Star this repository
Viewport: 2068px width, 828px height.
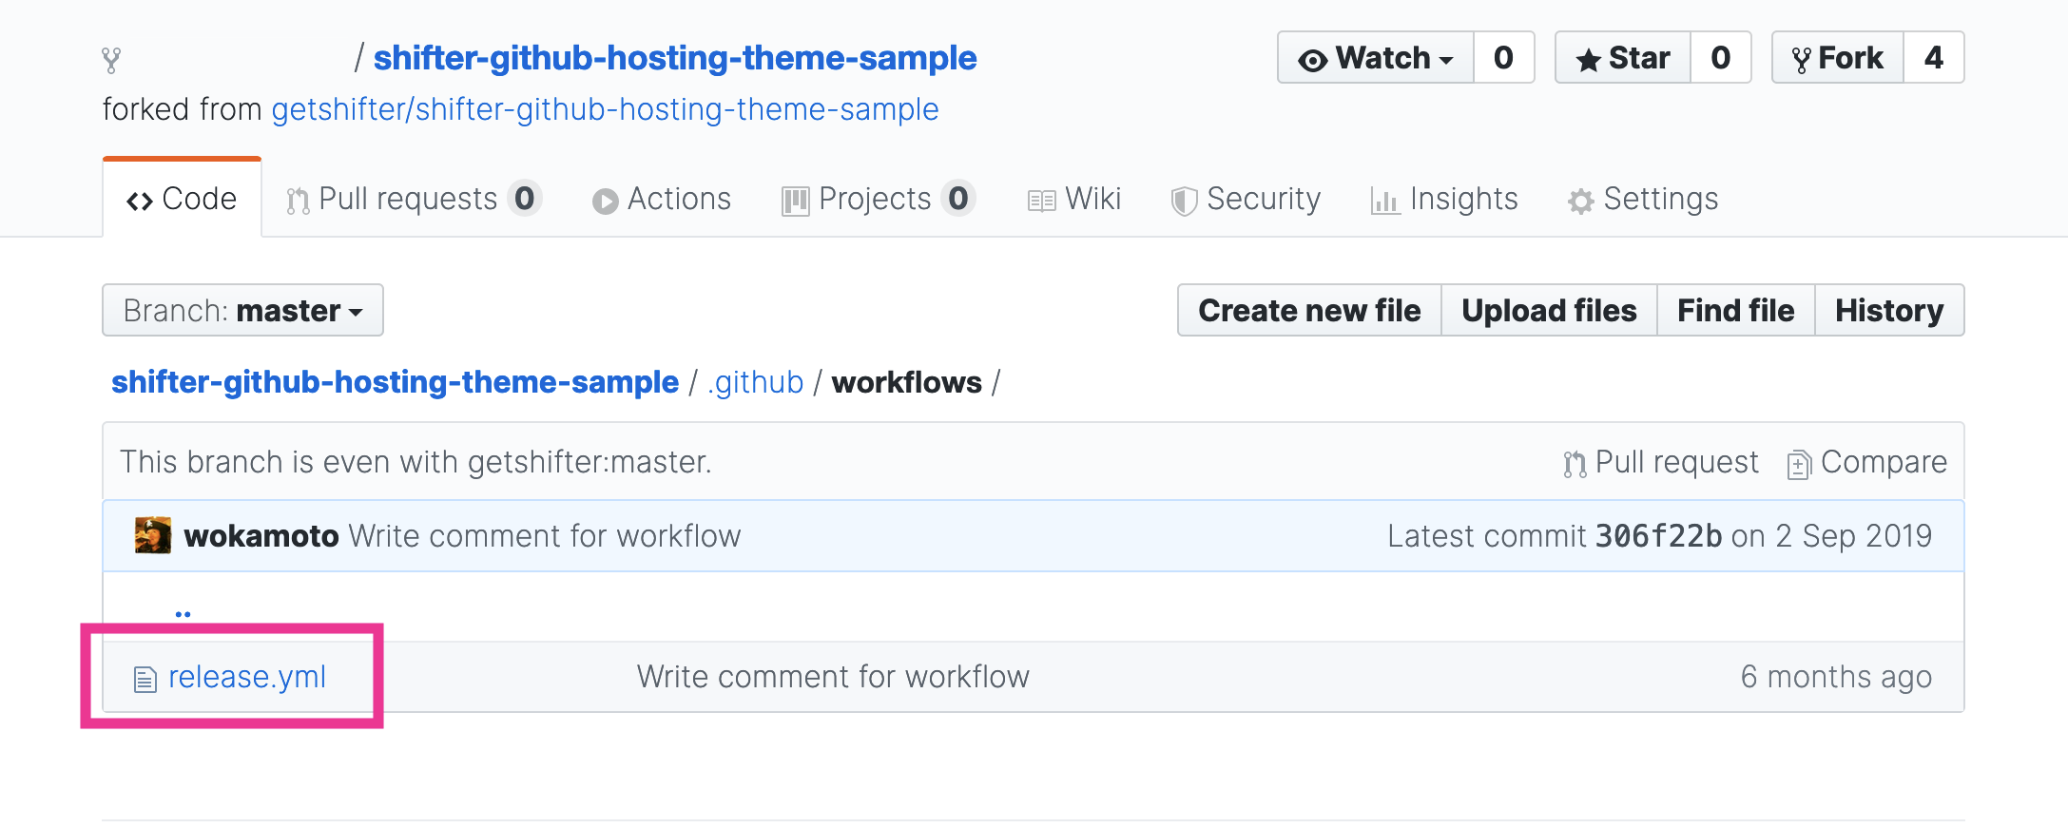[x=1623, y=58]
